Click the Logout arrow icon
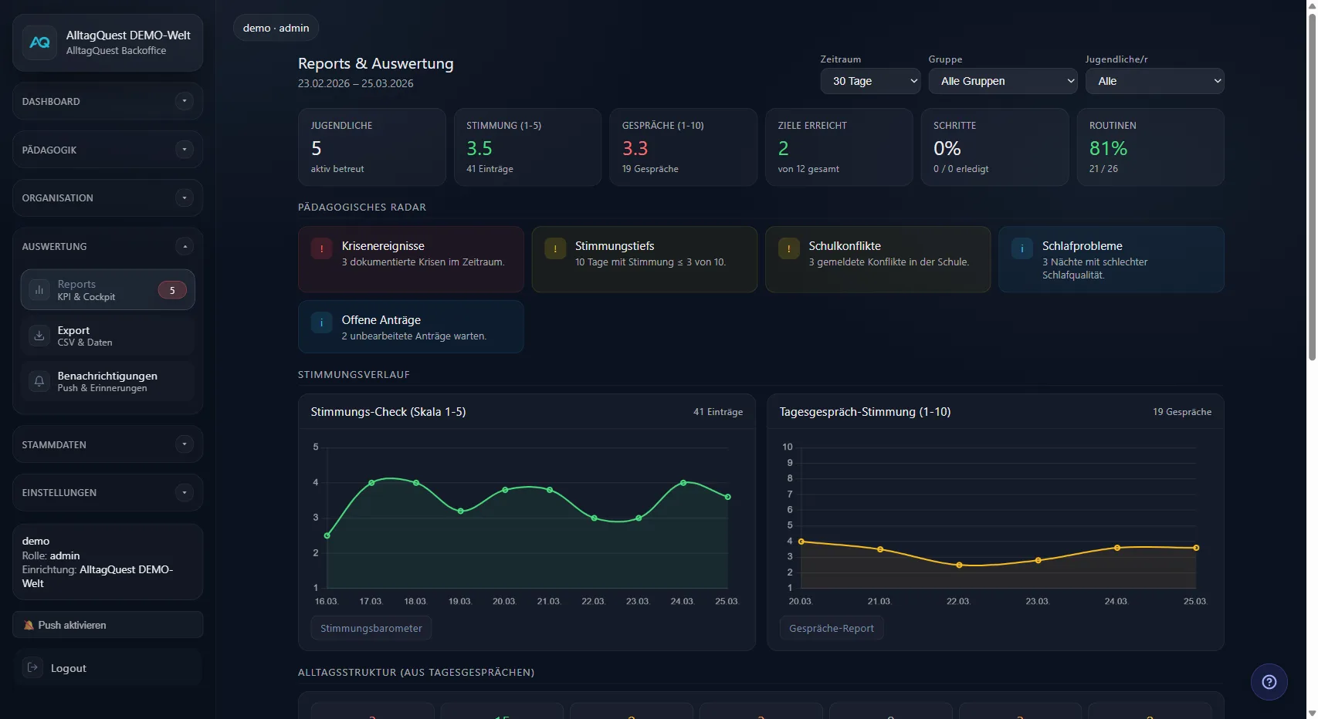This screenshot has width=1318, height=719. click(33, 667)
